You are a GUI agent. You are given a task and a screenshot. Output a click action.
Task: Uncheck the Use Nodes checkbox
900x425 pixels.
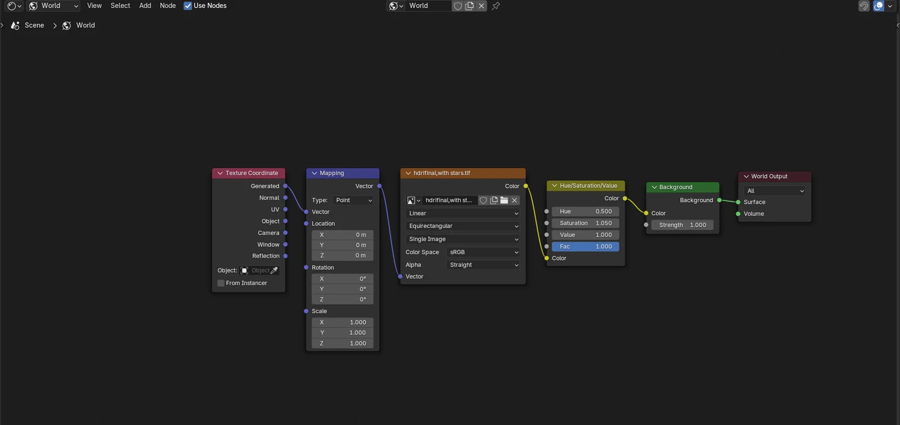tap(188, 6)
